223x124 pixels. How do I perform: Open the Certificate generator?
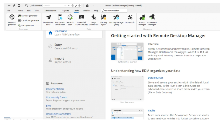point(28,20)
